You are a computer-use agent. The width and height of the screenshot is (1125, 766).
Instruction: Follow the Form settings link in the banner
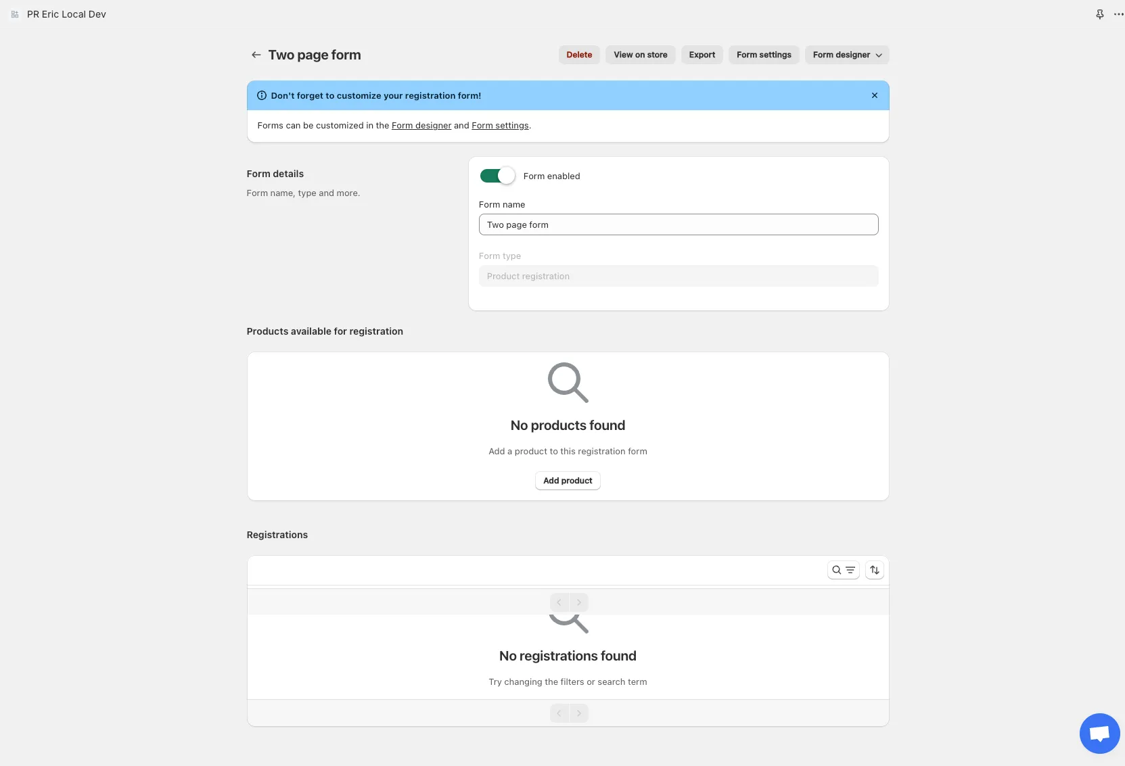pos(500,126)
